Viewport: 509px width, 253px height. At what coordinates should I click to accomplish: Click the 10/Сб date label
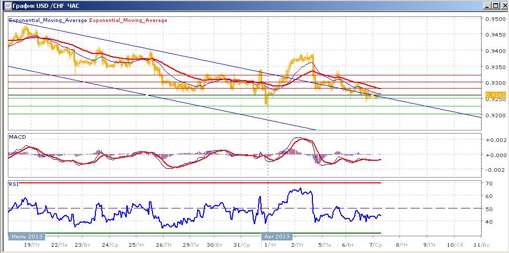tap(454, 244)
